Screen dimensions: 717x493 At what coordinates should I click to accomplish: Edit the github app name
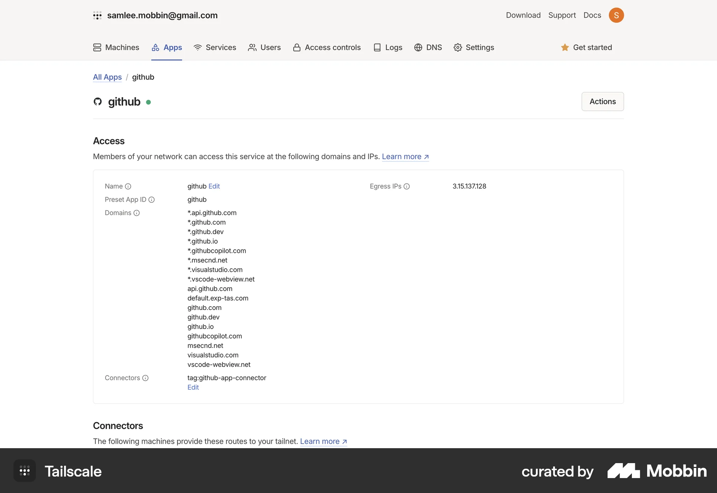point(214,186)
